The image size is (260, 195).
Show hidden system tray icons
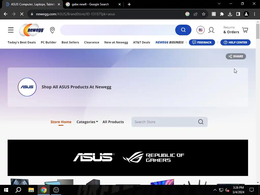(215, 190)
